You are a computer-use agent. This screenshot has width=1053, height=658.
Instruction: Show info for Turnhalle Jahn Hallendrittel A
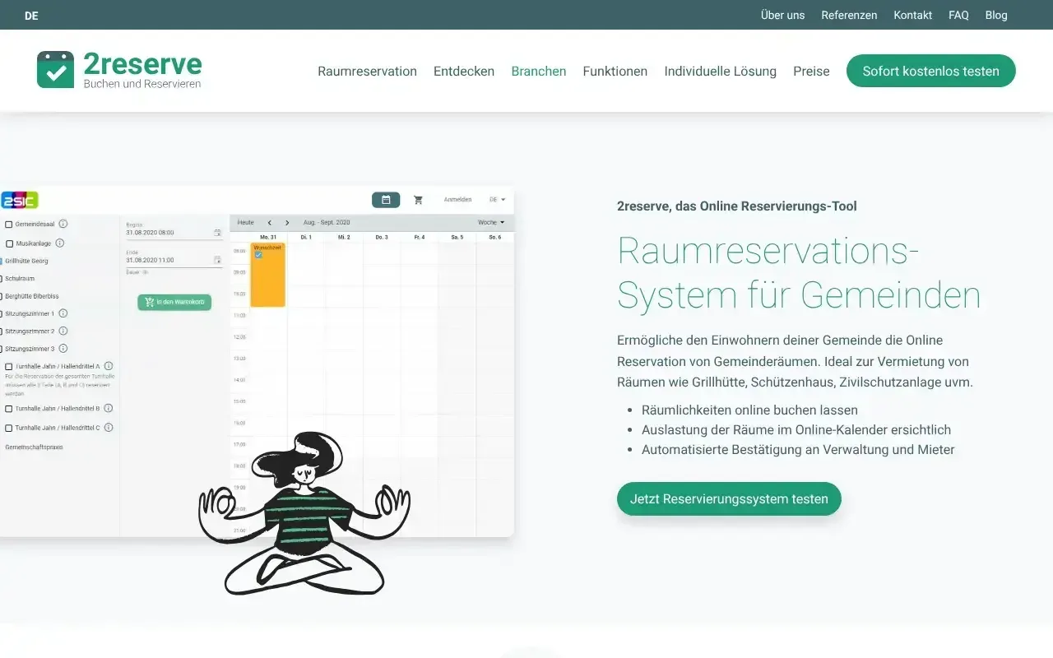109,366
